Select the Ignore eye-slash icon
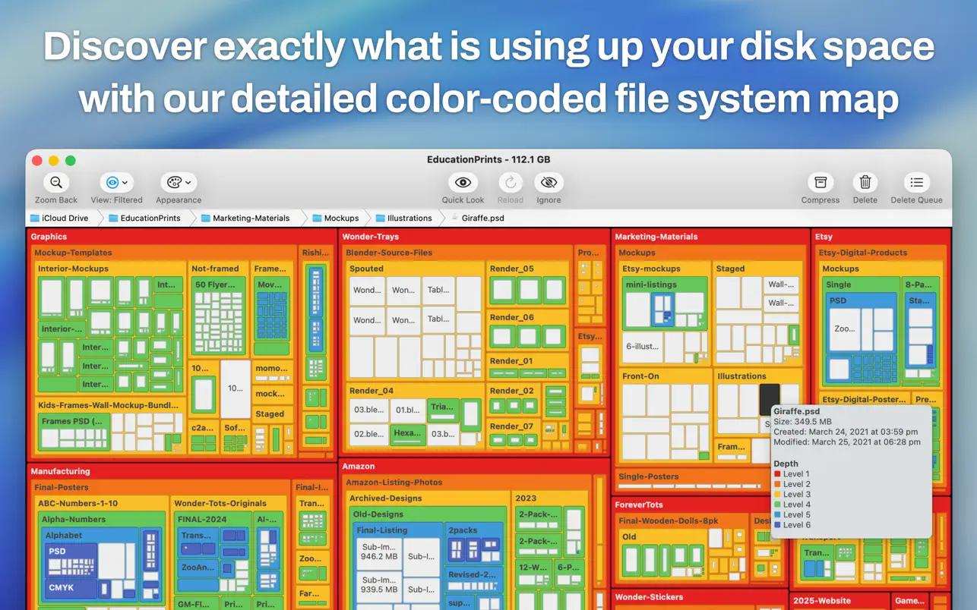The width and height of the screenshot is (977, 610). coord(549,182)
